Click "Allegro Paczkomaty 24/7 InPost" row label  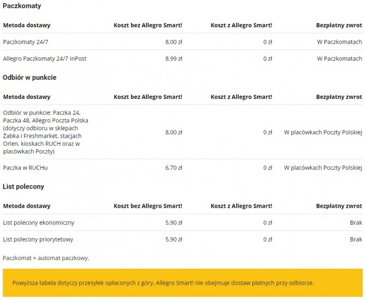point(45,58)
